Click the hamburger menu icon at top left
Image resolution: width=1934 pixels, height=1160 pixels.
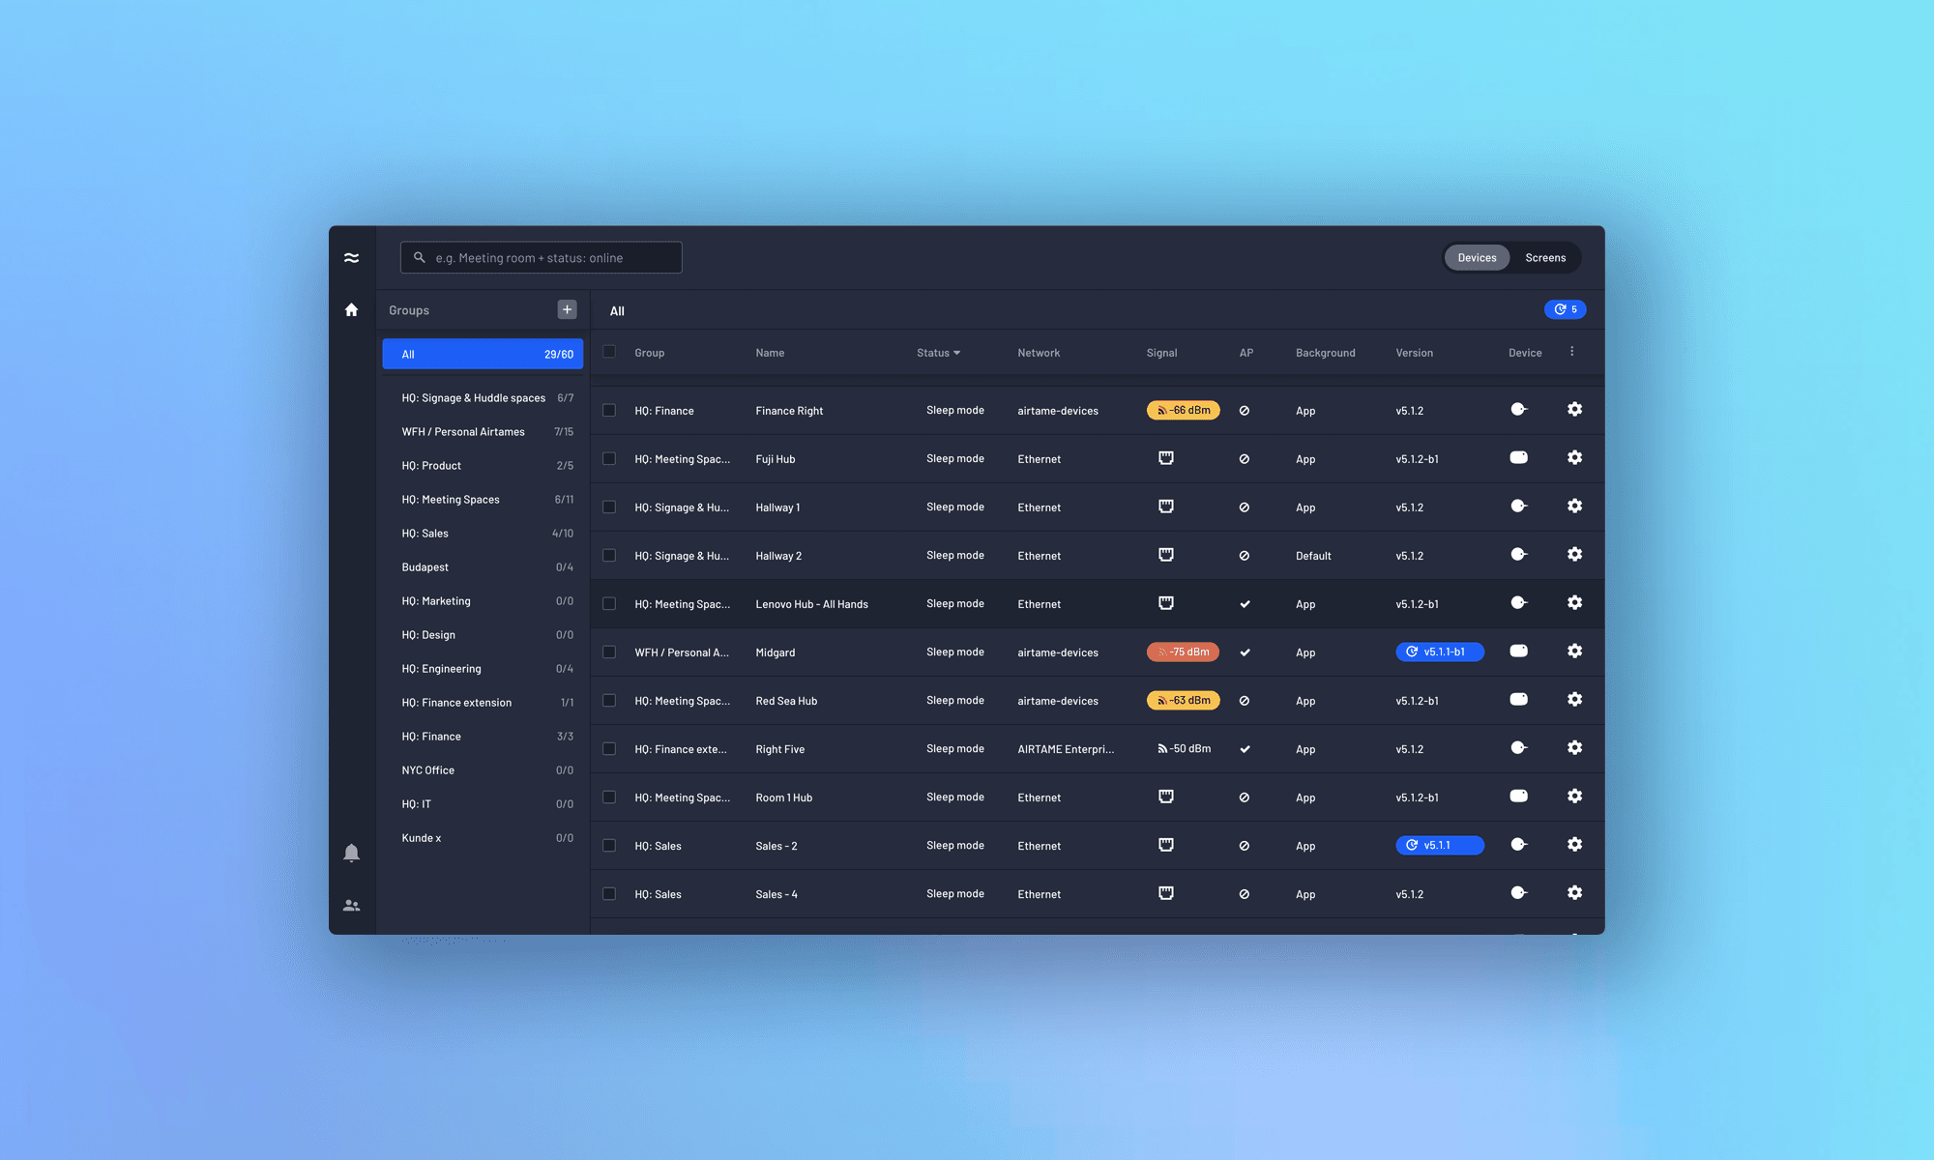pyautogui.click(x=351, y=257)
